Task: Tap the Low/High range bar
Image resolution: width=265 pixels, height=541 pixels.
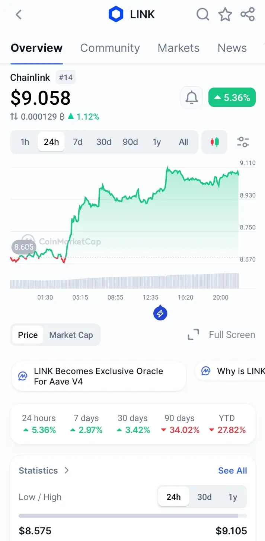Action: pos(132,516)
